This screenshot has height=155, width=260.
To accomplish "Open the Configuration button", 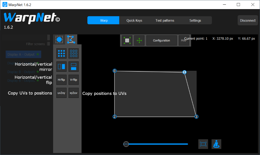I will (162, 41).
